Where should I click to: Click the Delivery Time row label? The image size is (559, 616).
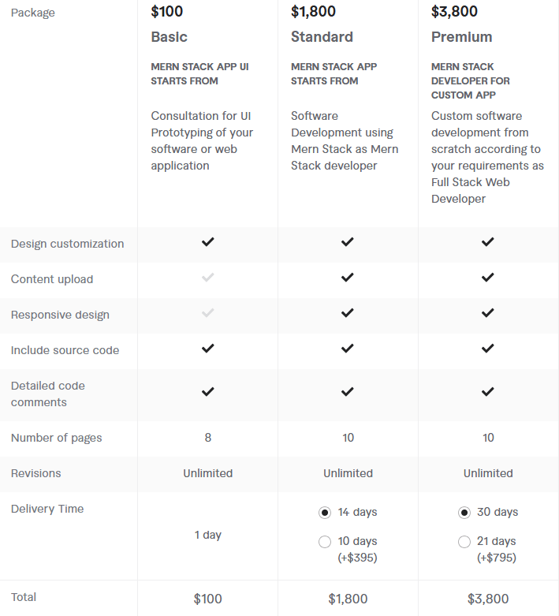(47, 509)
